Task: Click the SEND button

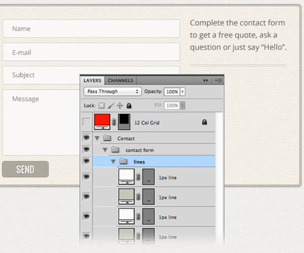Action: point(25,169)
